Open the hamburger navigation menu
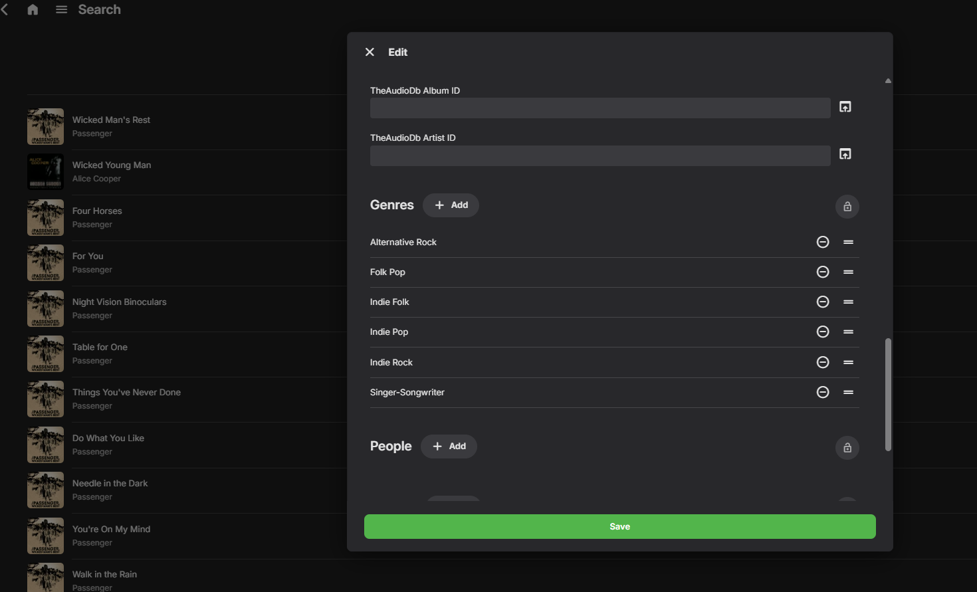977x592 pixels. pyautogui.click(x=61, y=9)
